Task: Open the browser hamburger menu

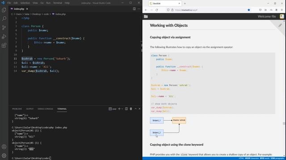Action: tap(282, 10)
